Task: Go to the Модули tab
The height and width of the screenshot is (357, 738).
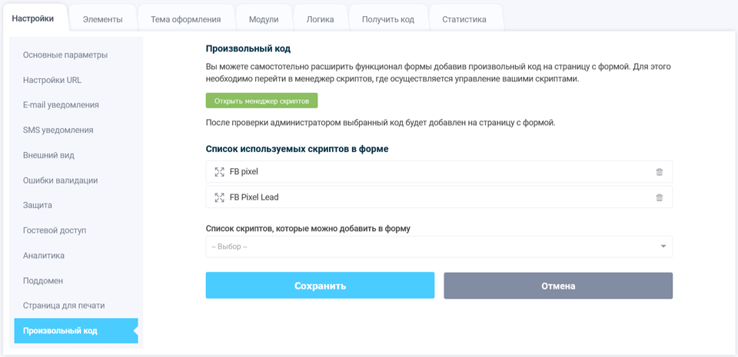Action: click(x=264, y=19)
